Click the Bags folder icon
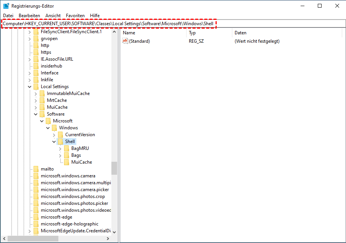This screenshot has width=346, height=243. pos(67,155)
